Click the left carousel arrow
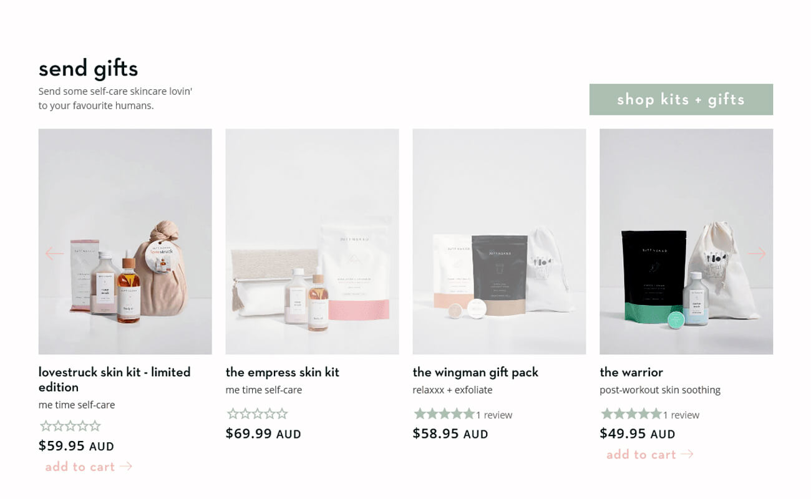This screenshot has height=499, width=811. point(55,253)
